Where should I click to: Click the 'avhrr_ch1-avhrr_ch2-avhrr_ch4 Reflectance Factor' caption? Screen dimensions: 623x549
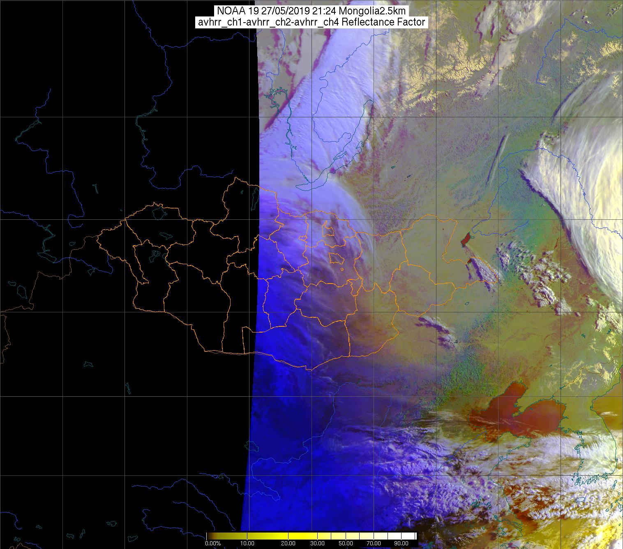point(311,22)
